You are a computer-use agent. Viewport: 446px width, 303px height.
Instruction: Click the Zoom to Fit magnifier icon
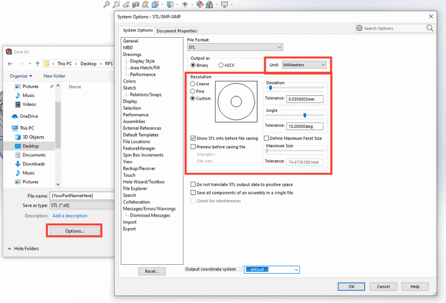(106, 4)
